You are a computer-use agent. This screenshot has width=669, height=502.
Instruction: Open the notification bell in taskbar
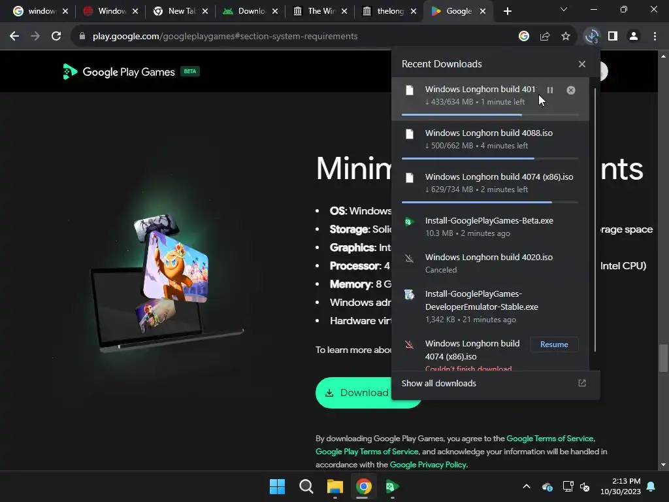(651, 486)
